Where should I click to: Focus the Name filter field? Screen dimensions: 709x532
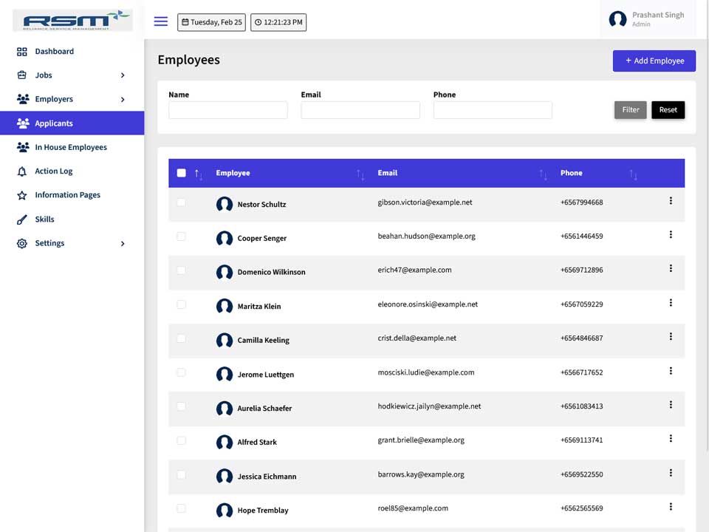coord(228,110)
